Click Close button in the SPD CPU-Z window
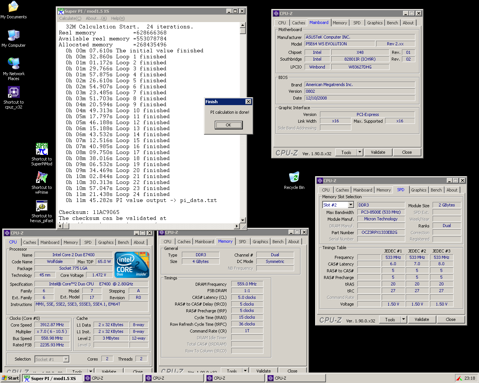 click(x=451, y=319)
